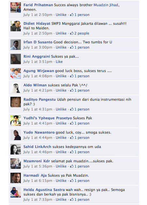Click thumbs-up icon on Irfan D Susanto's comment

point(72,47)
